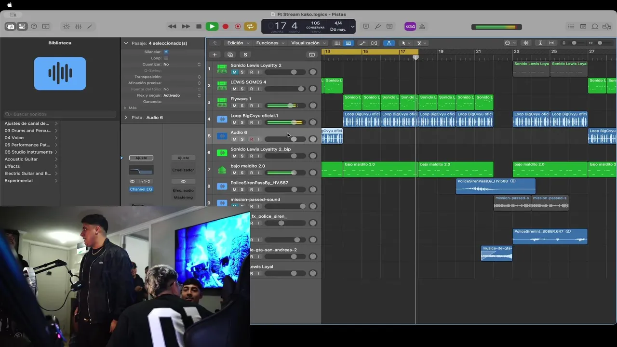
Task: Open the media Browsers button
Action: pos(606,27)
